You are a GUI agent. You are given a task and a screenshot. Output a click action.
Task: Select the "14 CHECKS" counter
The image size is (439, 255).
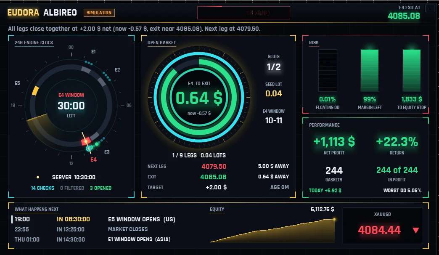point(42,188)
